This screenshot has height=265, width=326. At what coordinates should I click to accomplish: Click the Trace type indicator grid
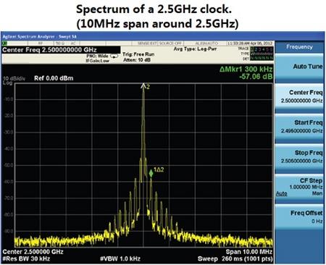(x=262, y=54)
